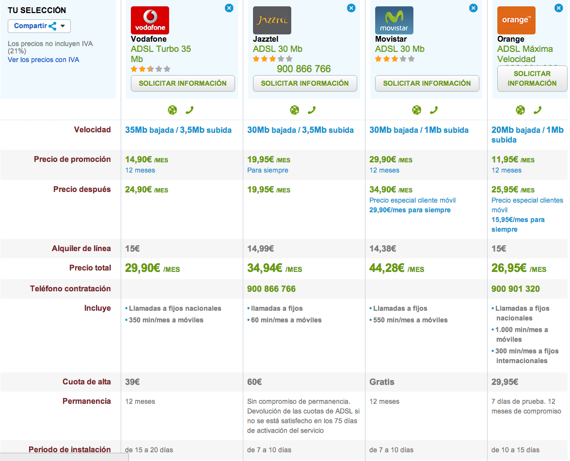Click Orange total price 26,95€
The height and width of the screenshot is (461, 570).
pos(519,269)
